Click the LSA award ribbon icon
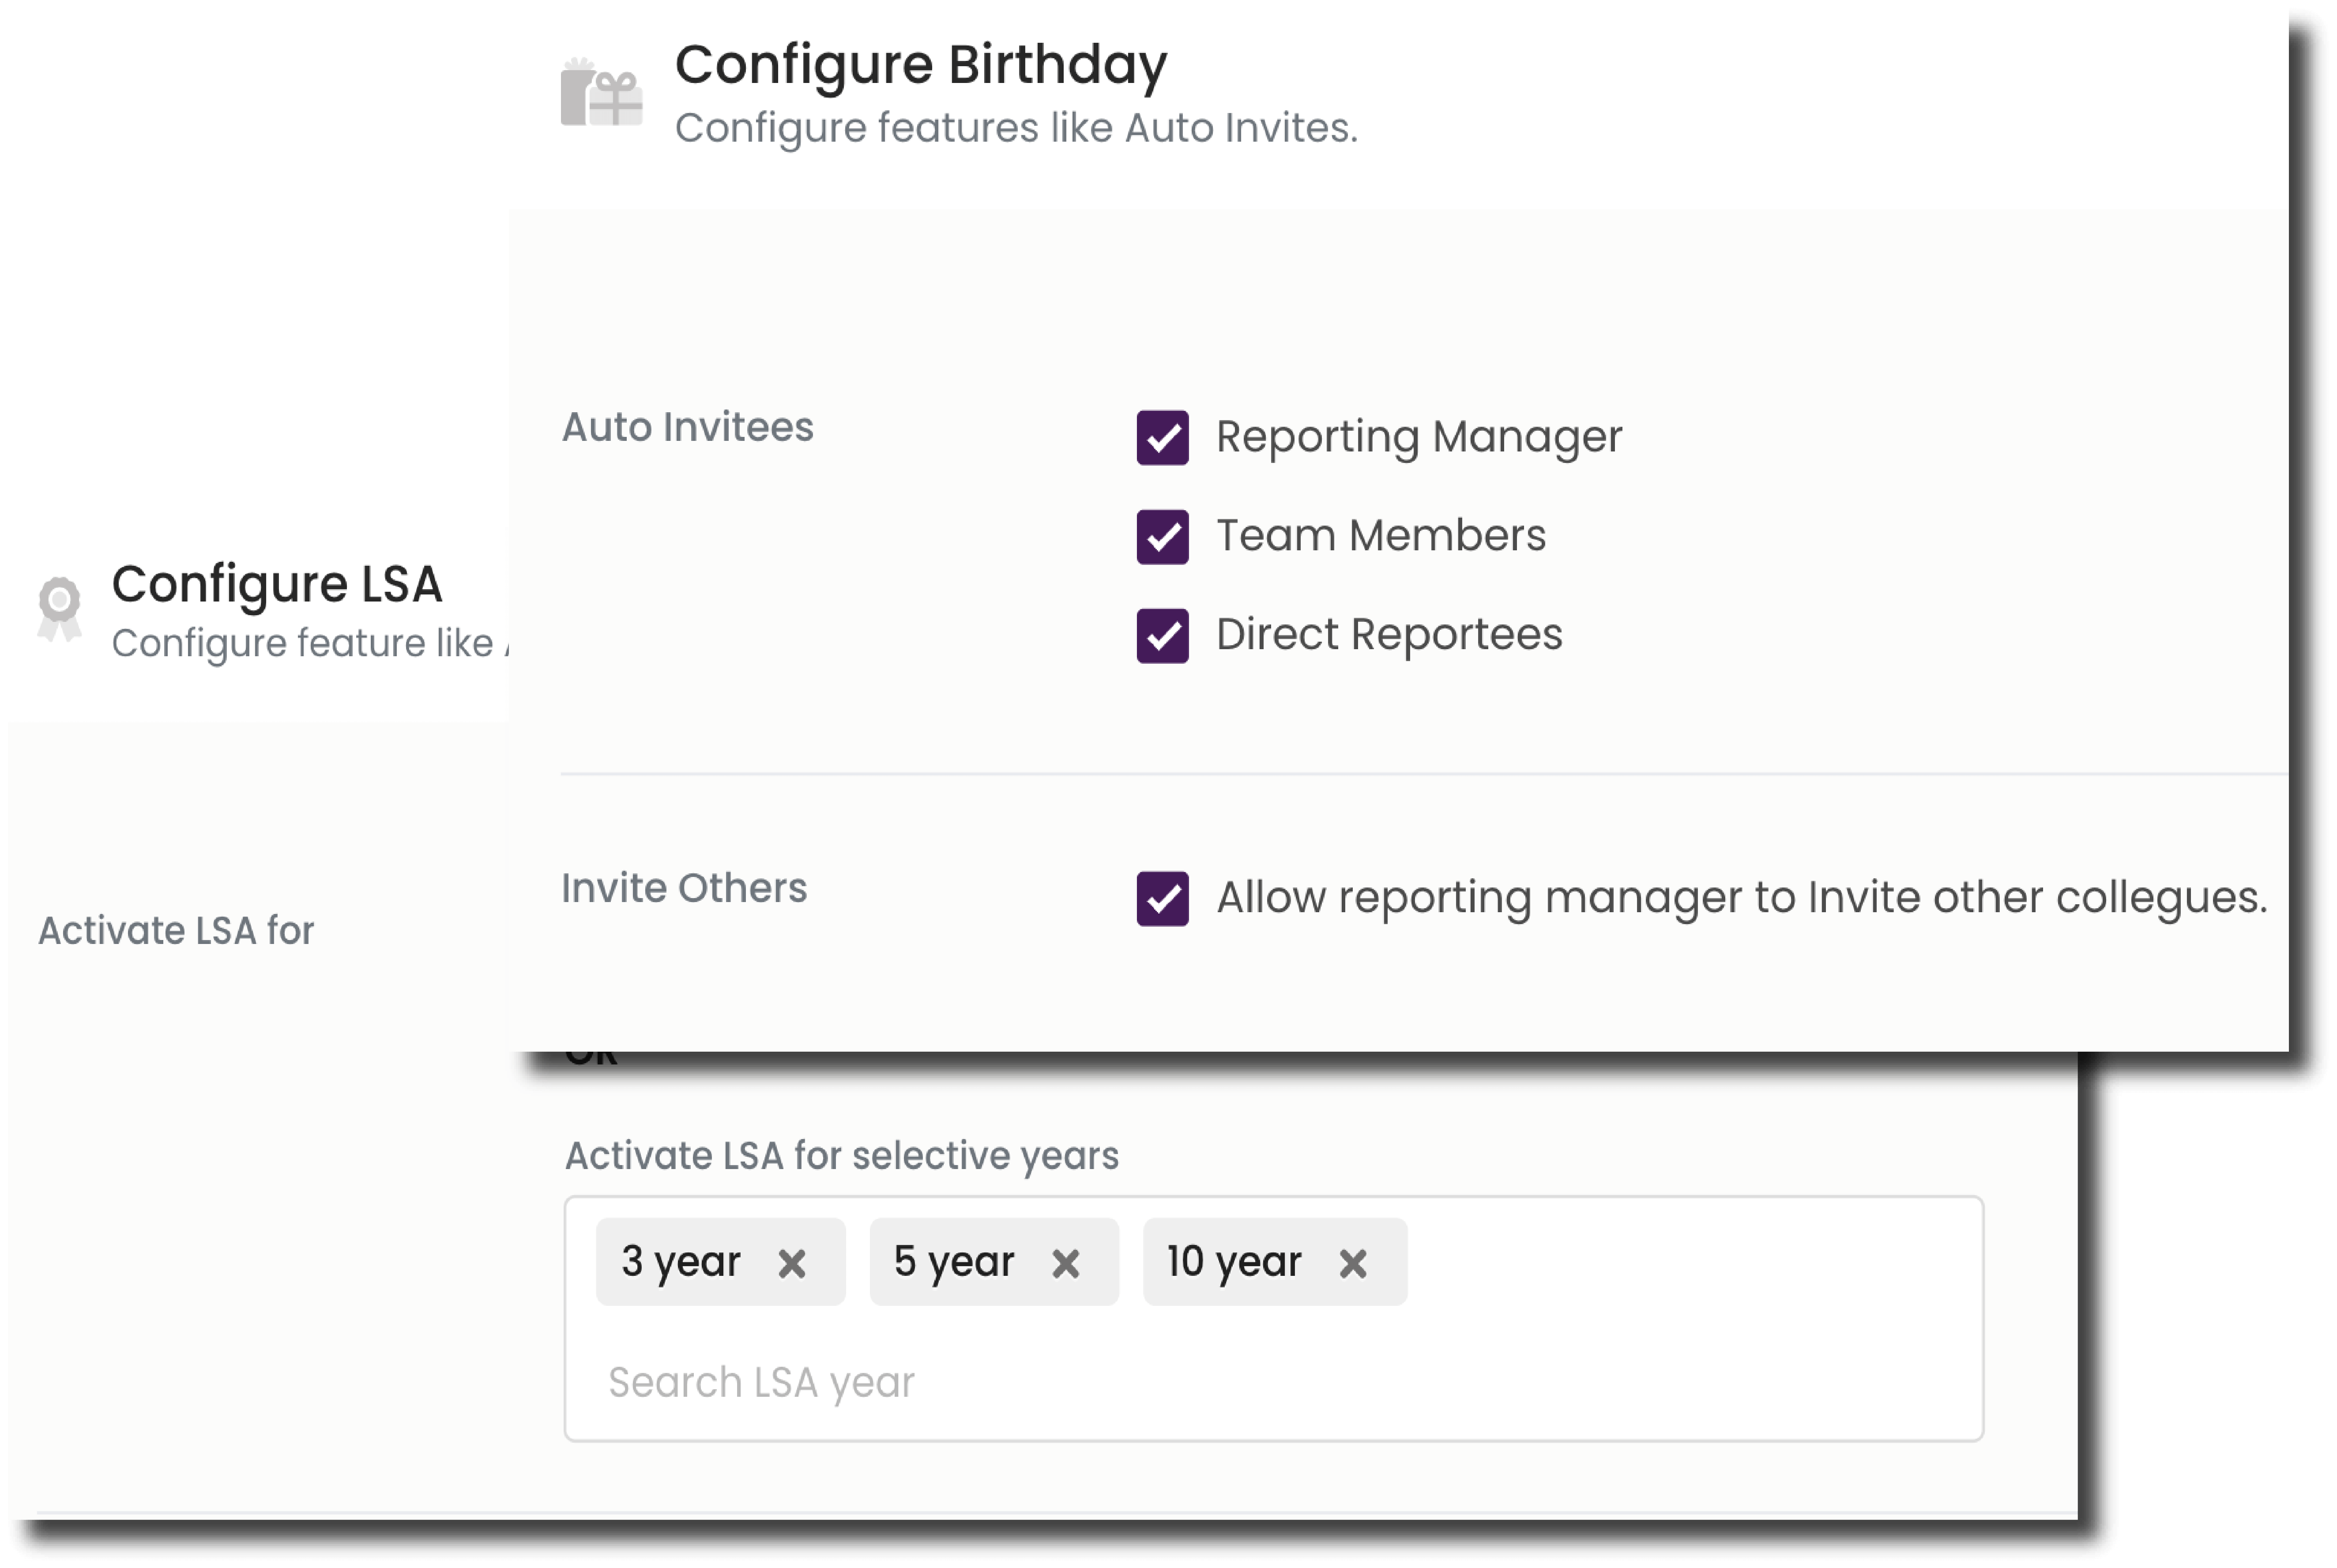Viewport: 2337px width, 1568px height. pyautogui.click(x=59, y=608)
